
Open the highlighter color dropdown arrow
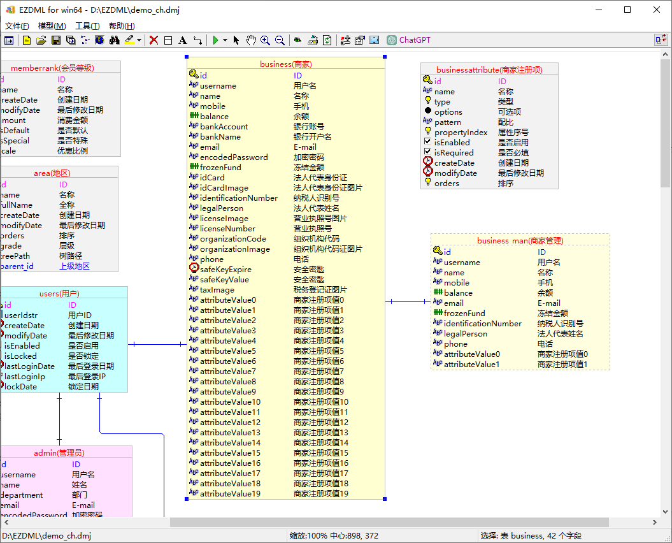point(139,40)
